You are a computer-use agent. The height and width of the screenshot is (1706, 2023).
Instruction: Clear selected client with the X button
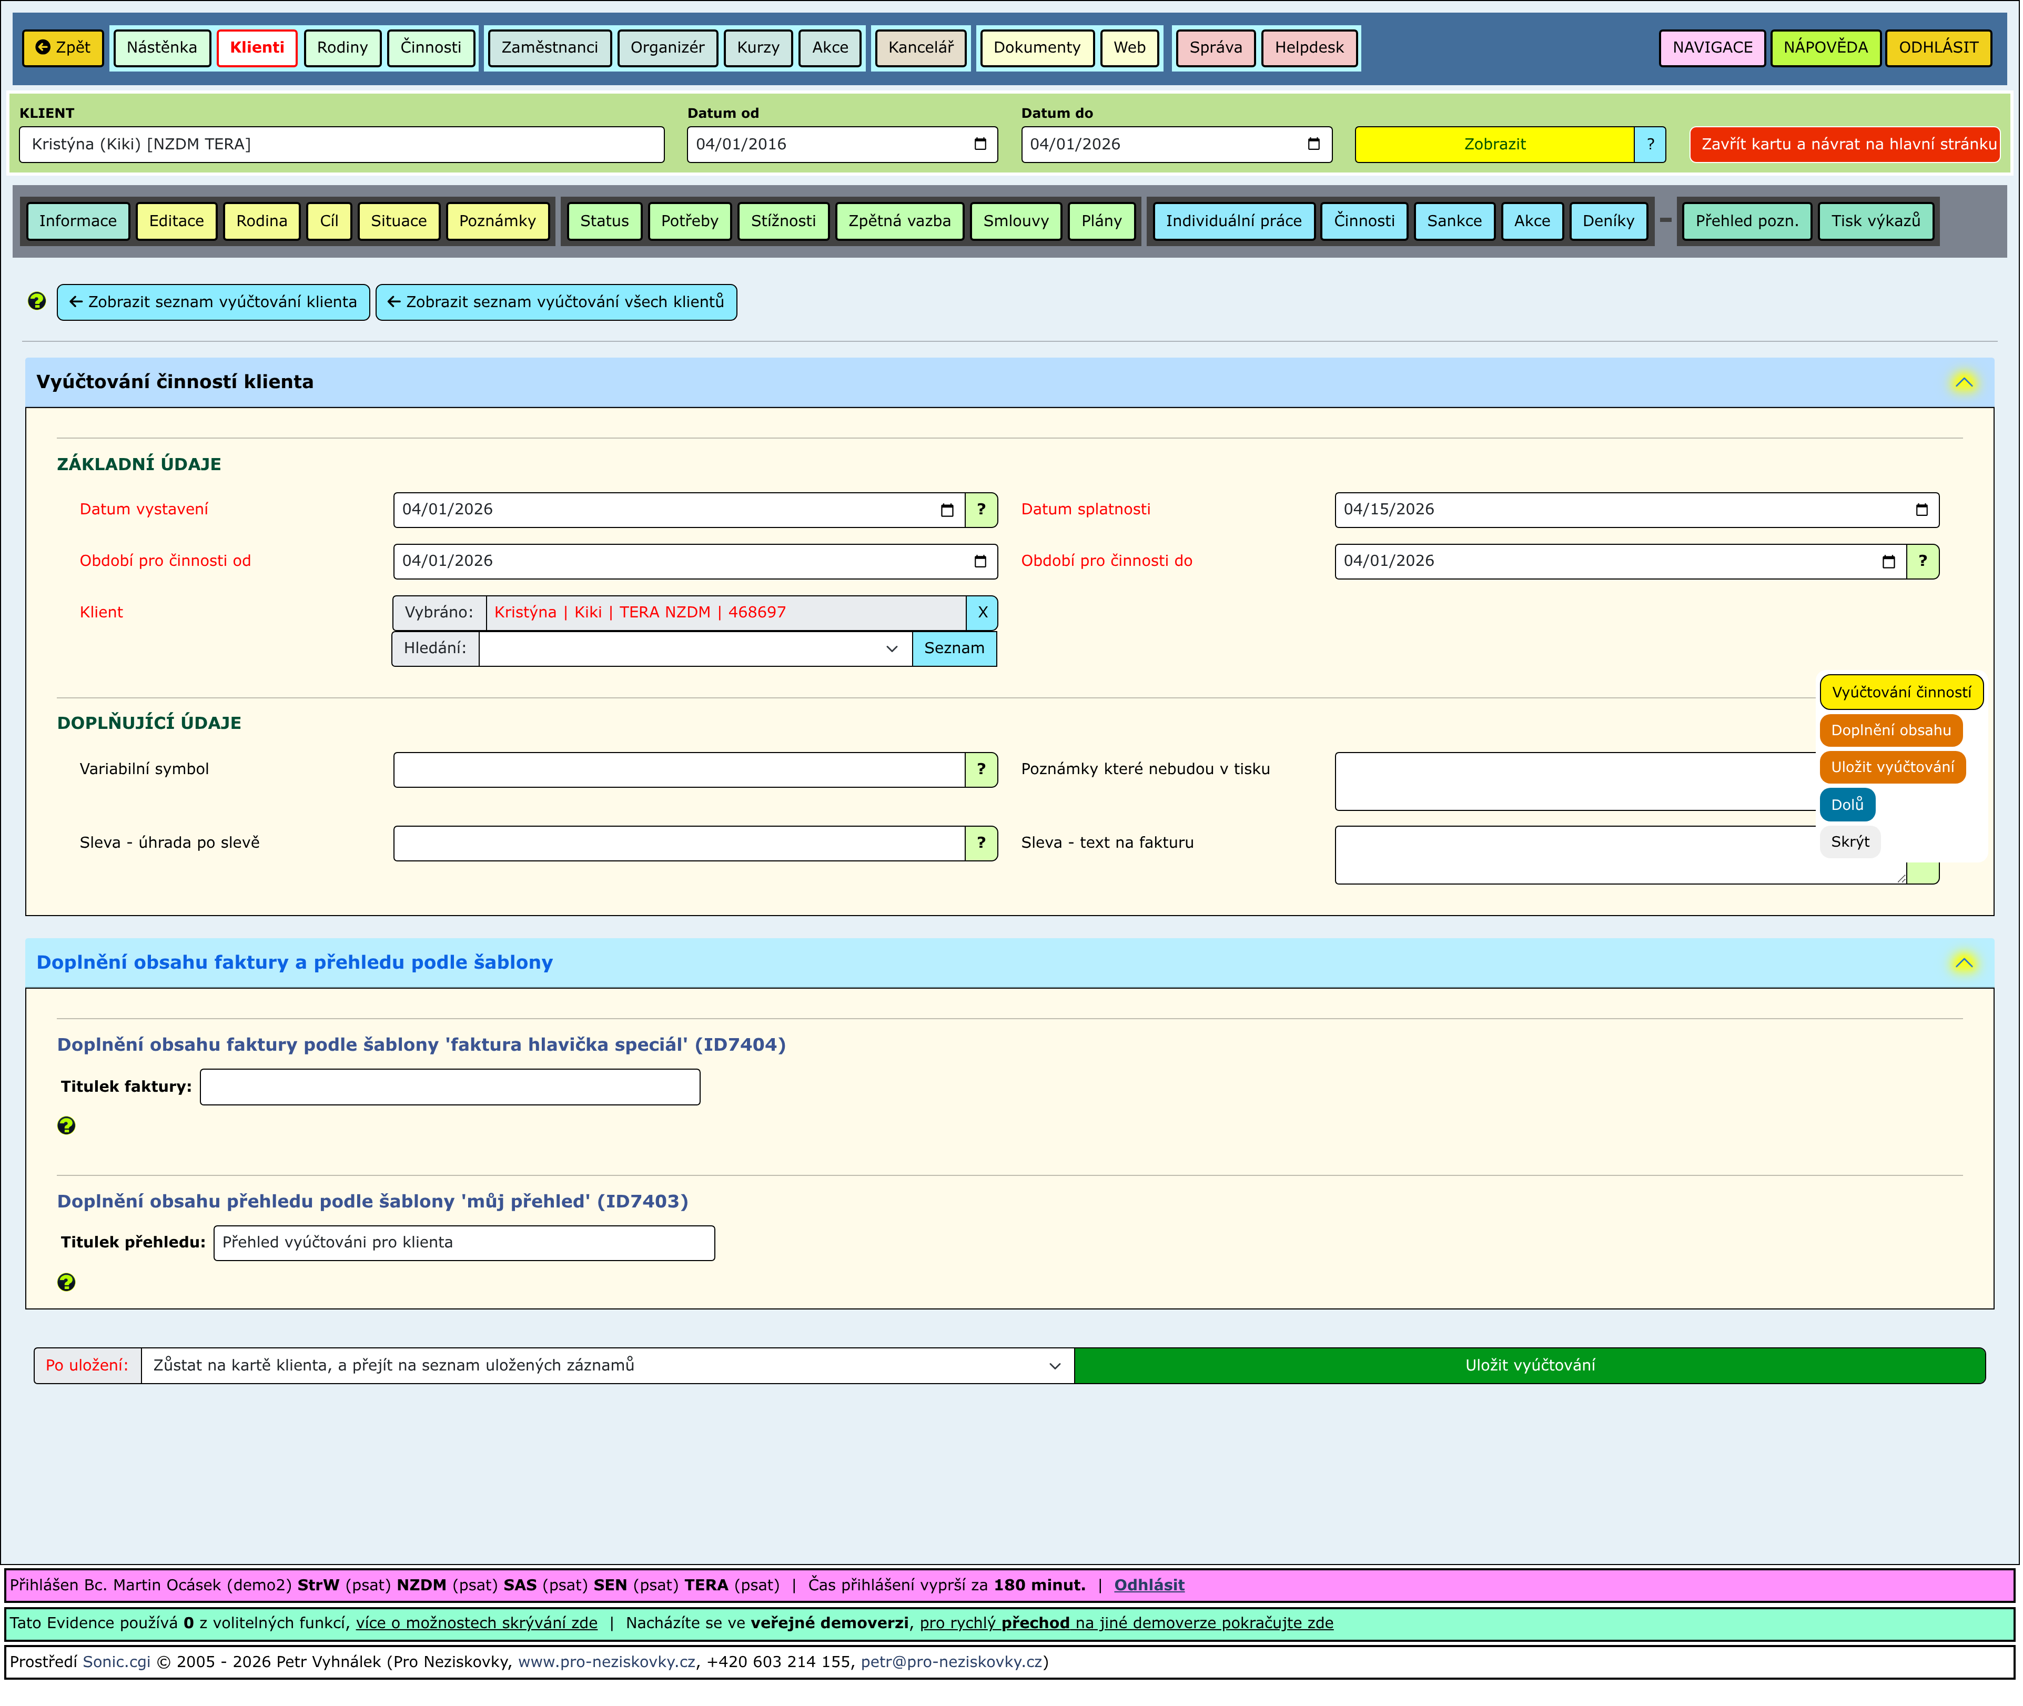(x=982, y=612)
